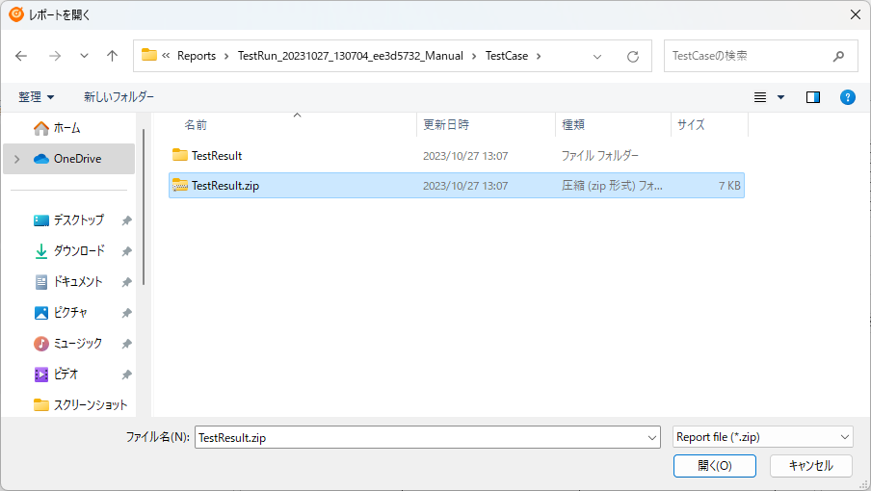This screenshot has height=491, width=871.
Task: Open the 整理 menu
Action: coord(37,97)
